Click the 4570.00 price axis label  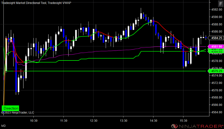[217, 90]
